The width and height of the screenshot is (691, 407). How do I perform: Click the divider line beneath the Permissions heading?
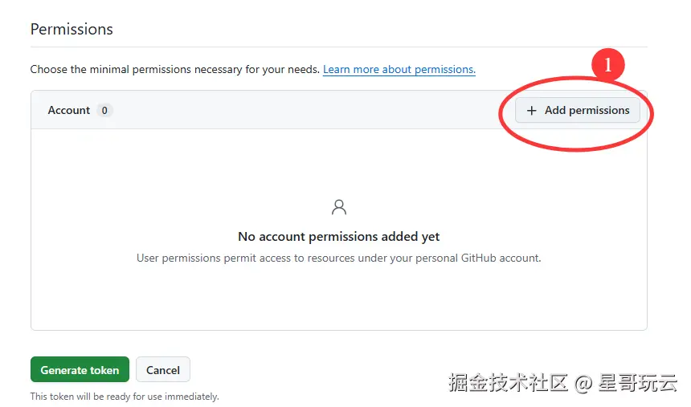click(x=339, y=47)
